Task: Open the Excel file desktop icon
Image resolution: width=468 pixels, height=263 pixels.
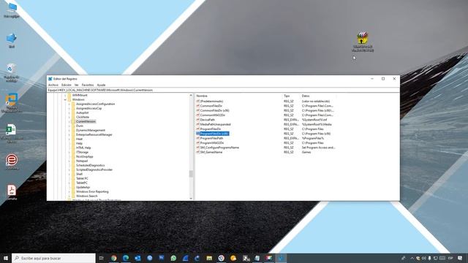Action: pyautogui.click(x=12, y=133)
